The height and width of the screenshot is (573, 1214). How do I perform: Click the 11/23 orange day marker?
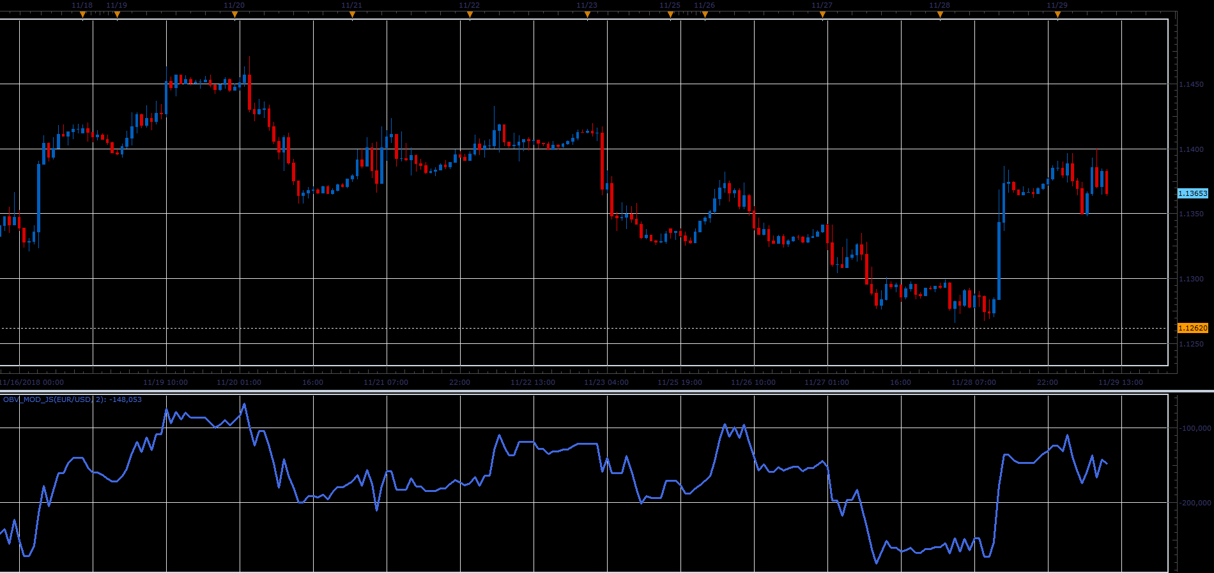tap(587, 15)
